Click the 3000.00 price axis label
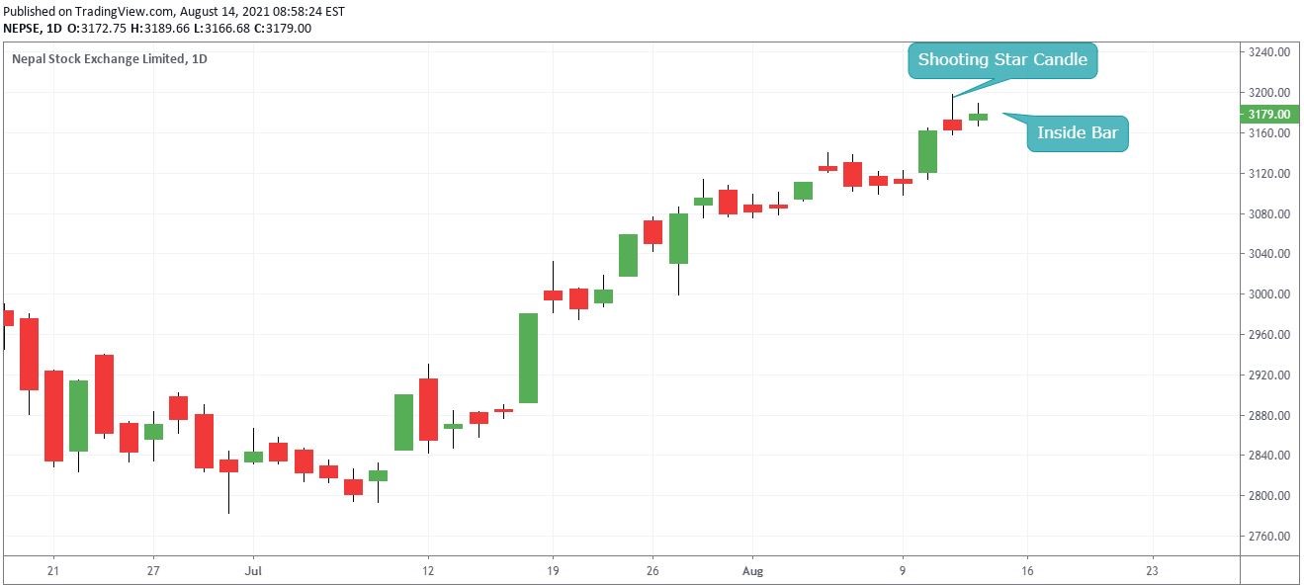 click(x=1268, y=294)
